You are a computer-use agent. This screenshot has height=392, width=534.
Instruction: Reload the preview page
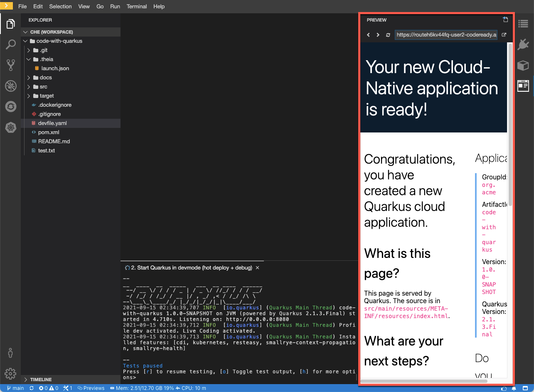point(388,35)
